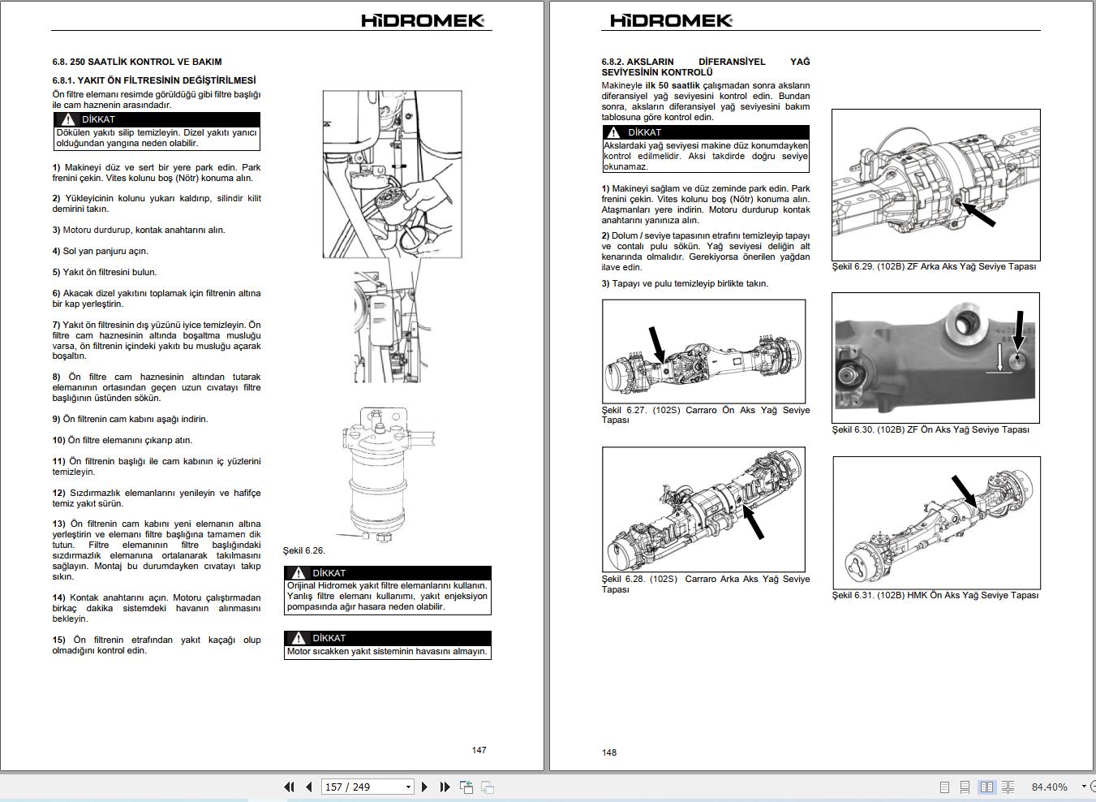The width and height of the screenshot is (1096, 802).
Task: Click the DİKKAT warning about Orijinal Hidromek filters
Action: 388,590
